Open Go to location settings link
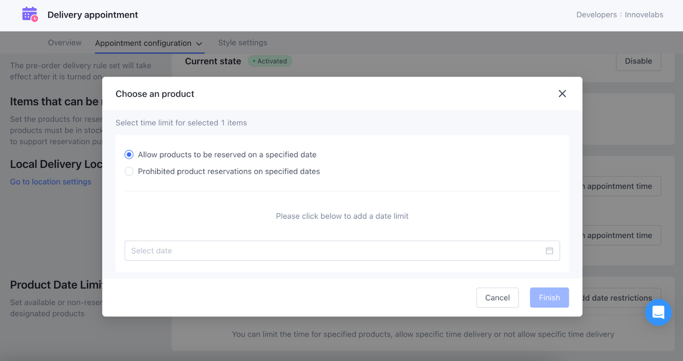Image resolution: width=683 pixels, height=361 pixels. click(x=51, y=182)
